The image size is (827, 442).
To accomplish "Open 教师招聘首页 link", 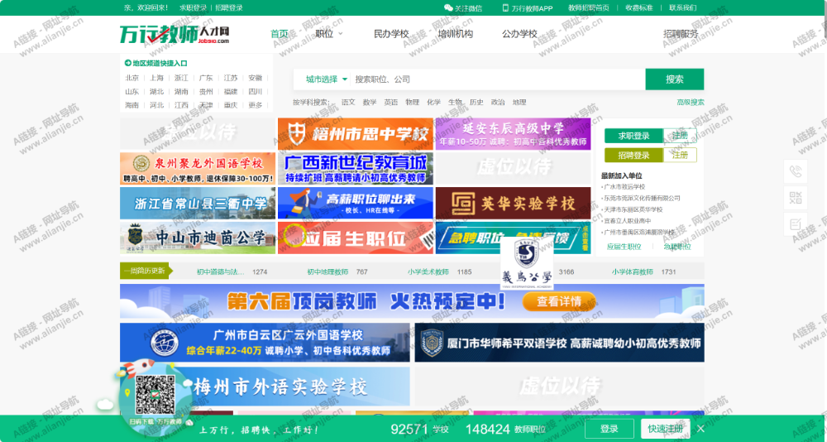I will (589, 8).
